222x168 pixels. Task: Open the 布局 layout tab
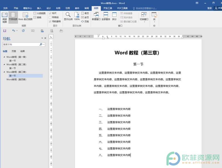pos(58,8)
